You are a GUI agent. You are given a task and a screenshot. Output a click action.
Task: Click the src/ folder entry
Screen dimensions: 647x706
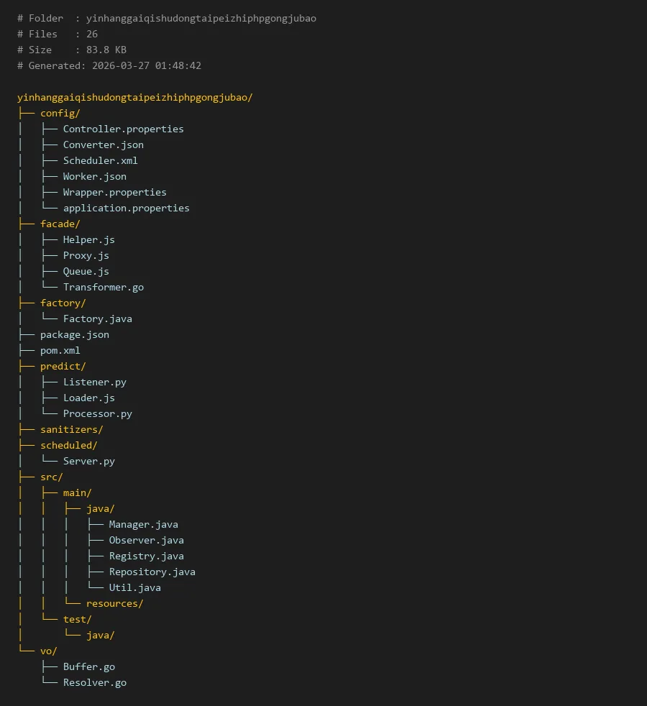pyautogui.click(x=51, y=477)
